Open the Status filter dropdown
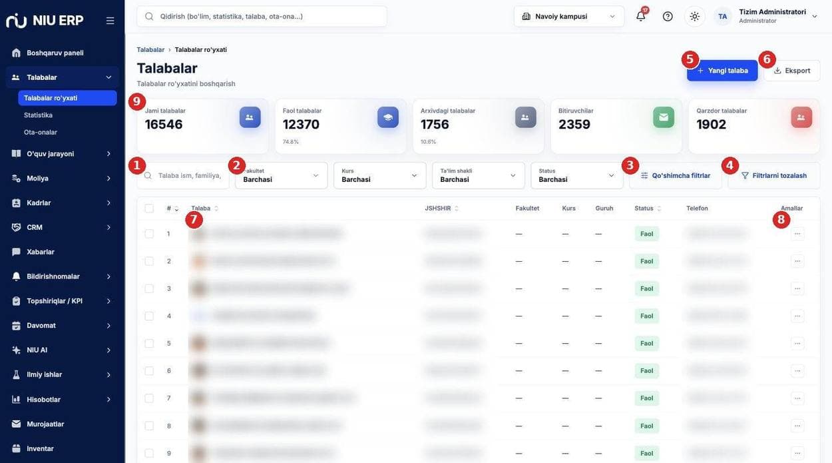 577,175
